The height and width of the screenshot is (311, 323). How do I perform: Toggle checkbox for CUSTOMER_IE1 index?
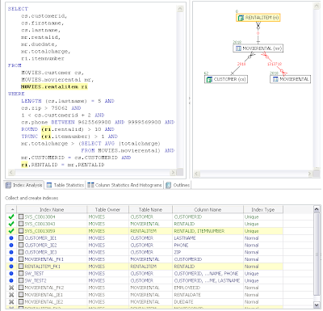click(21, 238)
